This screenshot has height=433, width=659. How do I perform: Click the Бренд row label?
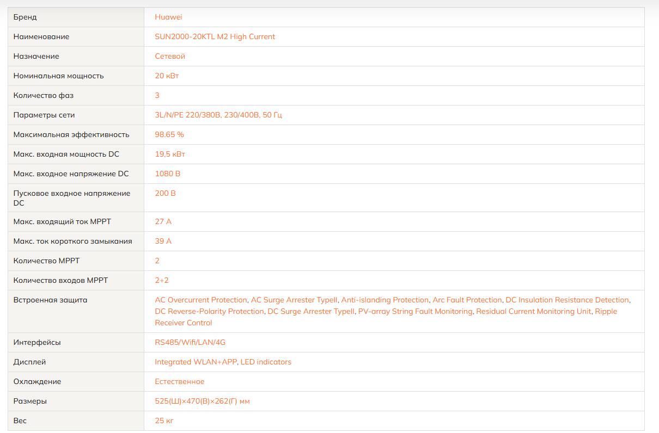tap(25, 17)
